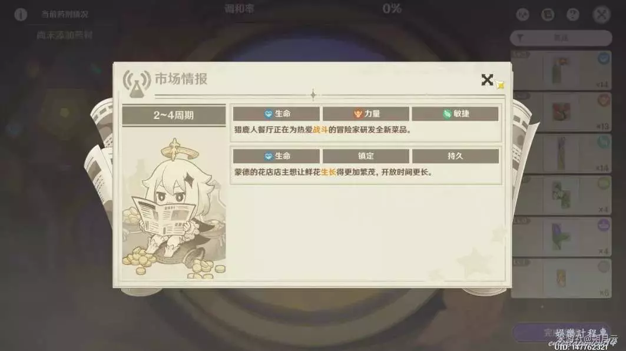Open the notebook icon in the top bar
Screen dimensions: 626x351
pos(548,15)
